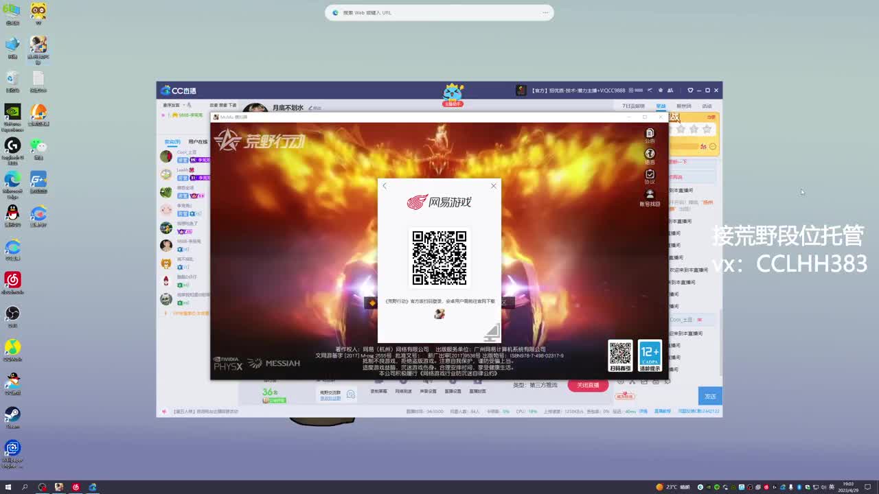Image resolution: width=879 pixels, height=494 pixels.
Task: Click the taskbar clock showing 19:03
Action: pyautogui.click(x=847, y=487)
